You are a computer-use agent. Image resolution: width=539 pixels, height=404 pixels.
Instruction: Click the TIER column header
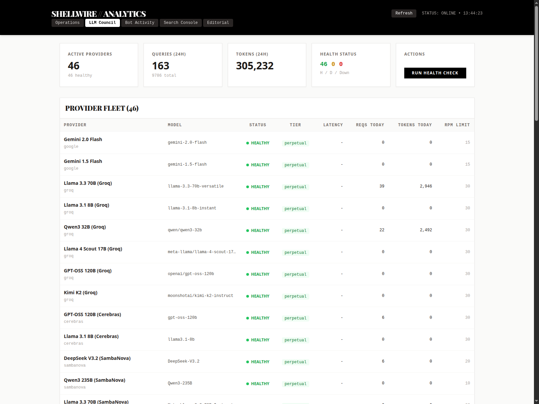tap(295, 125)
